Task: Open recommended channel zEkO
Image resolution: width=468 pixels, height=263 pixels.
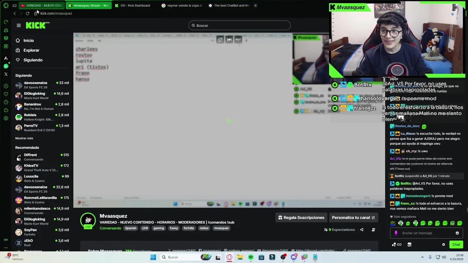Action: point(42,243)
